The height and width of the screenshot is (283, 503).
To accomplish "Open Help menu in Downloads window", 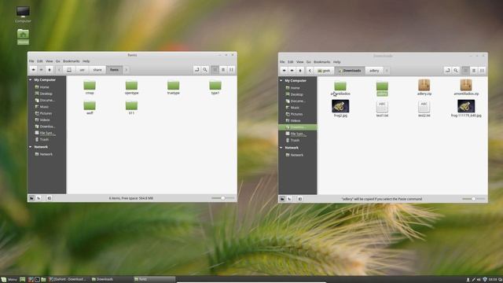I will [337, 62].
